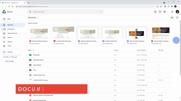The width and height of the screenshot is (181, 101).
Task: Click into Search in Drive field
Action: click(x=65, y=12)
